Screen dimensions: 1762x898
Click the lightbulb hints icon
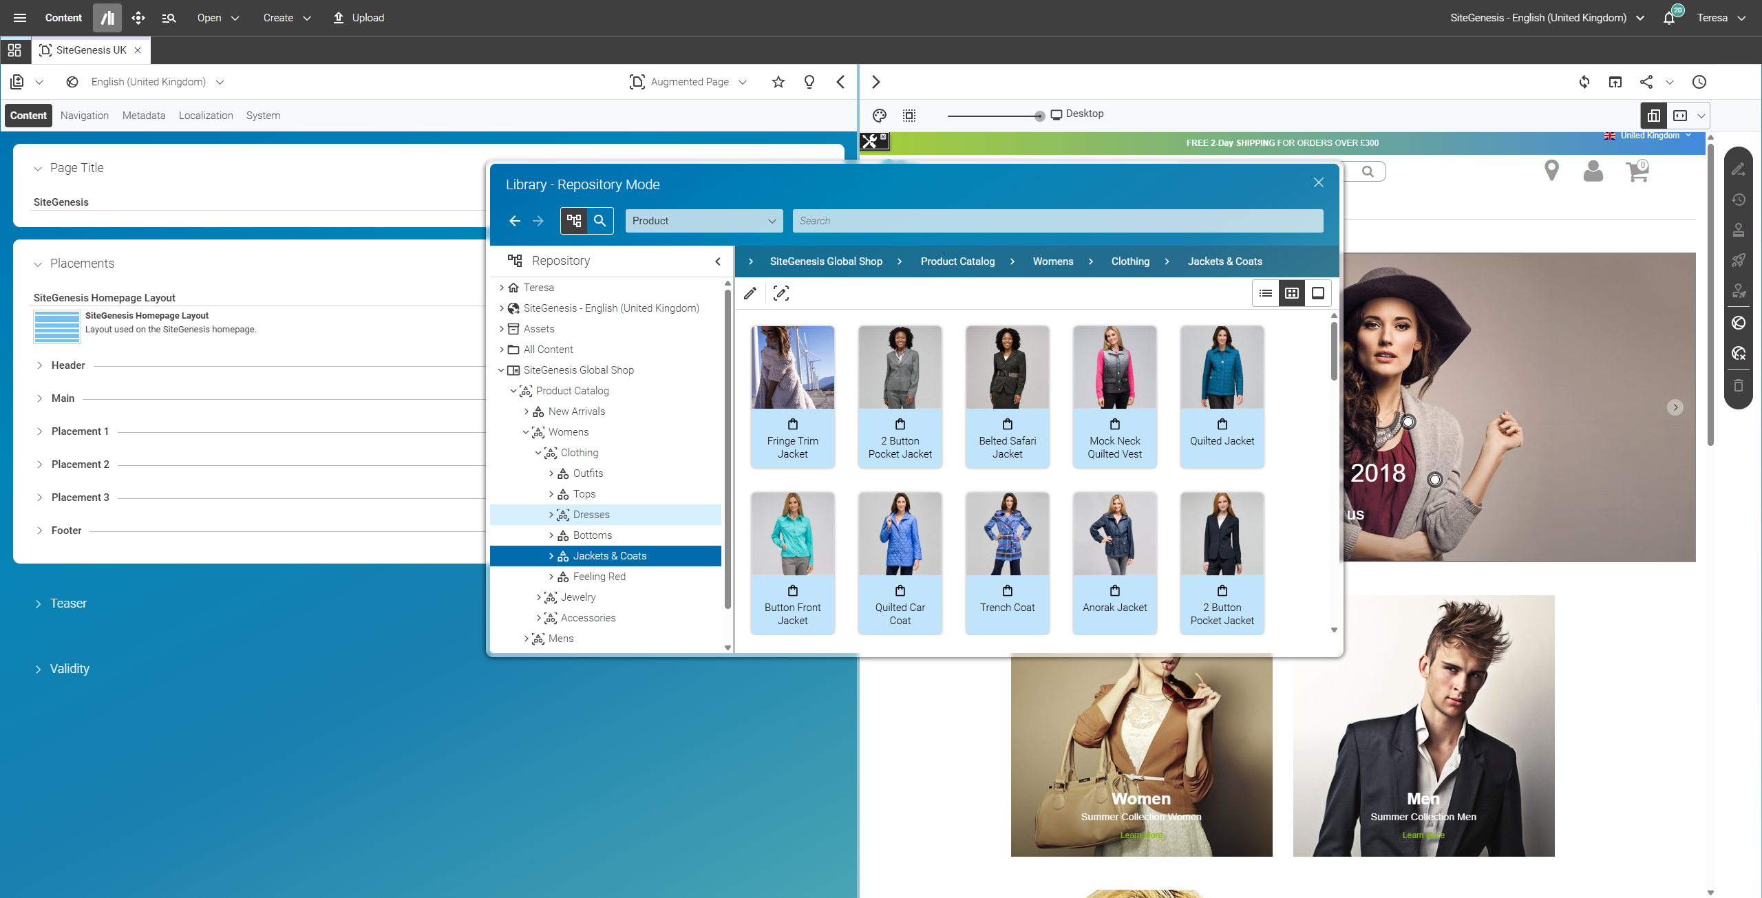click(809, 82)
